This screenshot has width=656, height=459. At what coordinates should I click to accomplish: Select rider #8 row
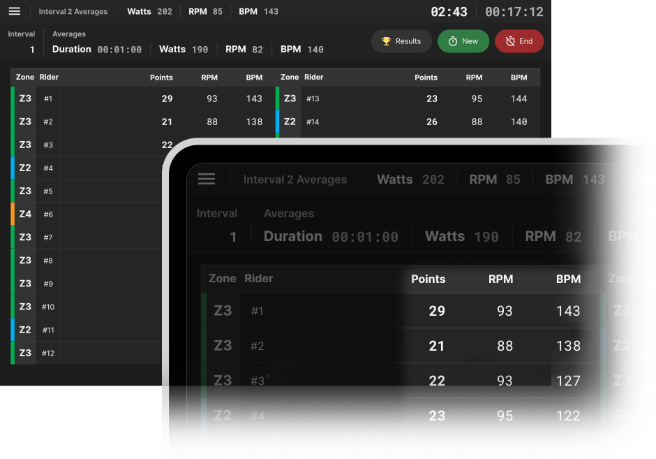[x=87, y=261]
